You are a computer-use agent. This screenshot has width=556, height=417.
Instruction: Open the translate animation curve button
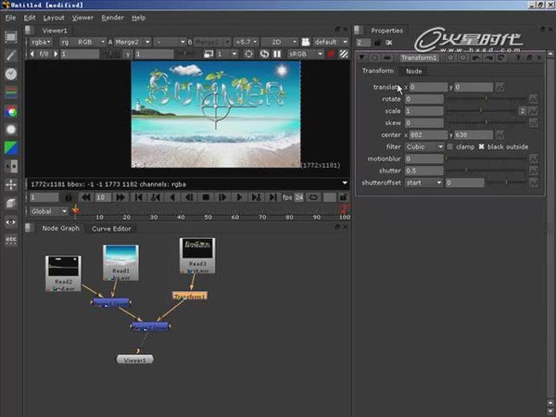pos(500,86)
